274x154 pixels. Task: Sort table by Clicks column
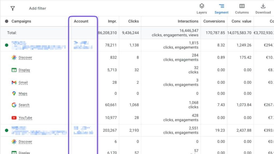[x=133, y=21]
